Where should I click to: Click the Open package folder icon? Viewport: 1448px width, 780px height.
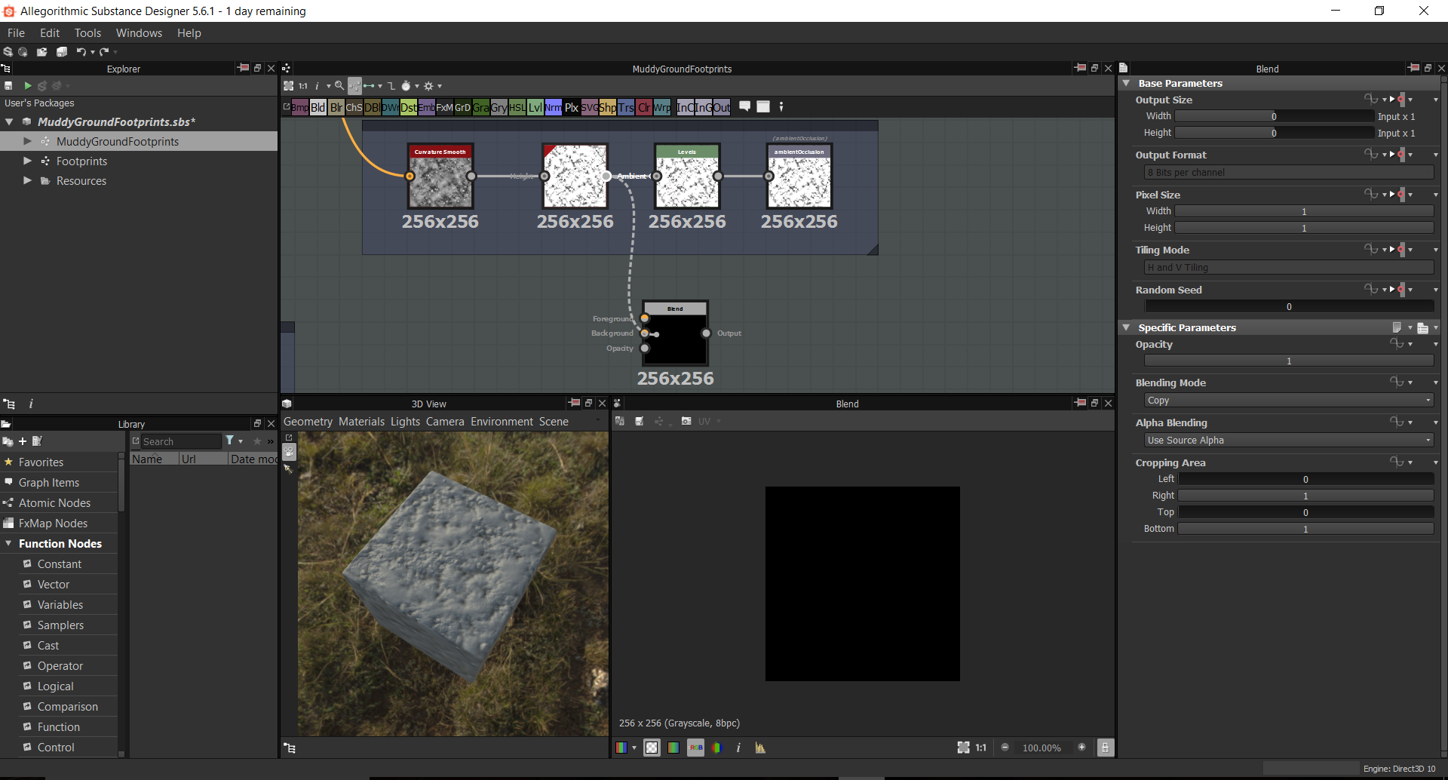pos(42,52)
